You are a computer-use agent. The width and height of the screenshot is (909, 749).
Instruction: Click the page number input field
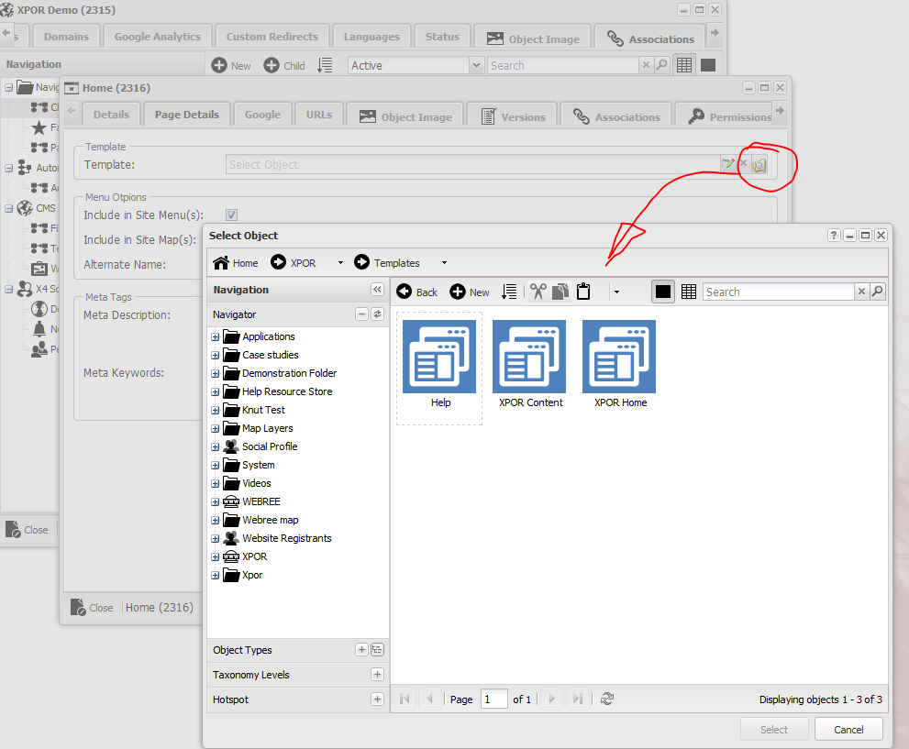point(493,699)
